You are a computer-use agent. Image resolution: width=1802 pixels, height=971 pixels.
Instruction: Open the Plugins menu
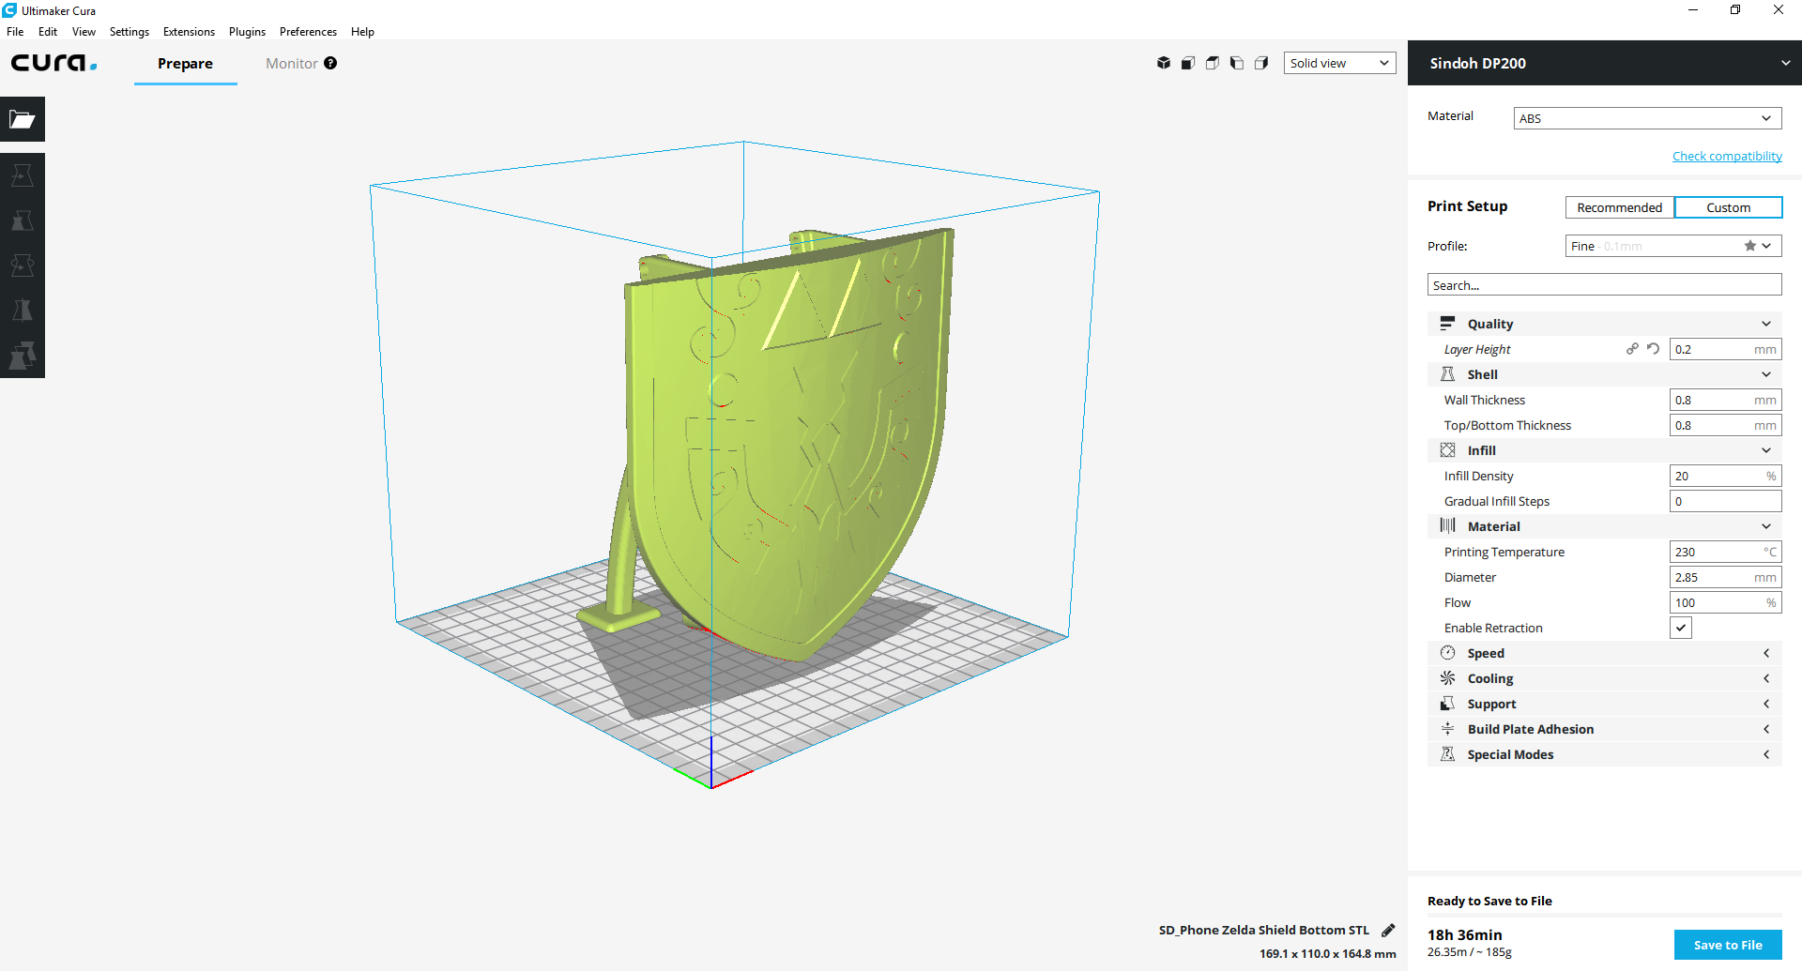[247, 31]
